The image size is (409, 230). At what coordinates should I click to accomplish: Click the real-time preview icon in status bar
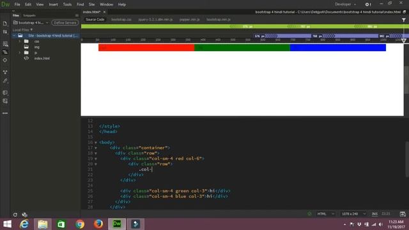tap(403, 214)
